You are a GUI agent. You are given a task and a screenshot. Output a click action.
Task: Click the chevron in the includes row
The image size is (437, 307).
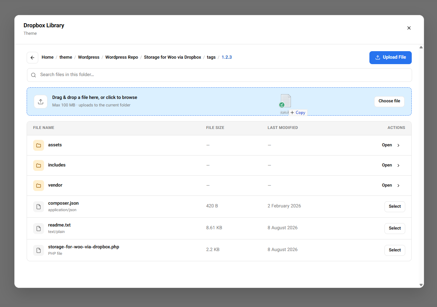[398, 165]
